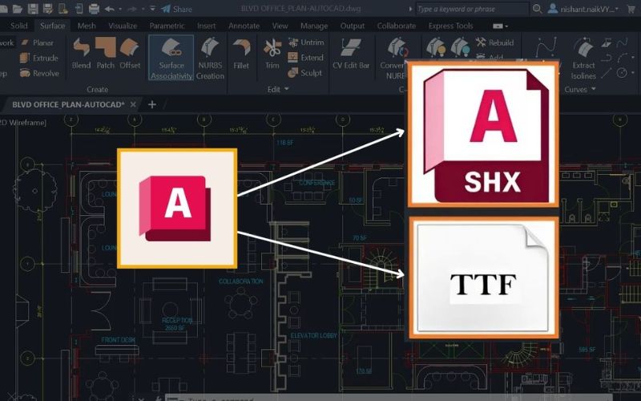This screenshot has height=401, width=641.
Task: Focus the keyword search field
Action: [472, 9]
